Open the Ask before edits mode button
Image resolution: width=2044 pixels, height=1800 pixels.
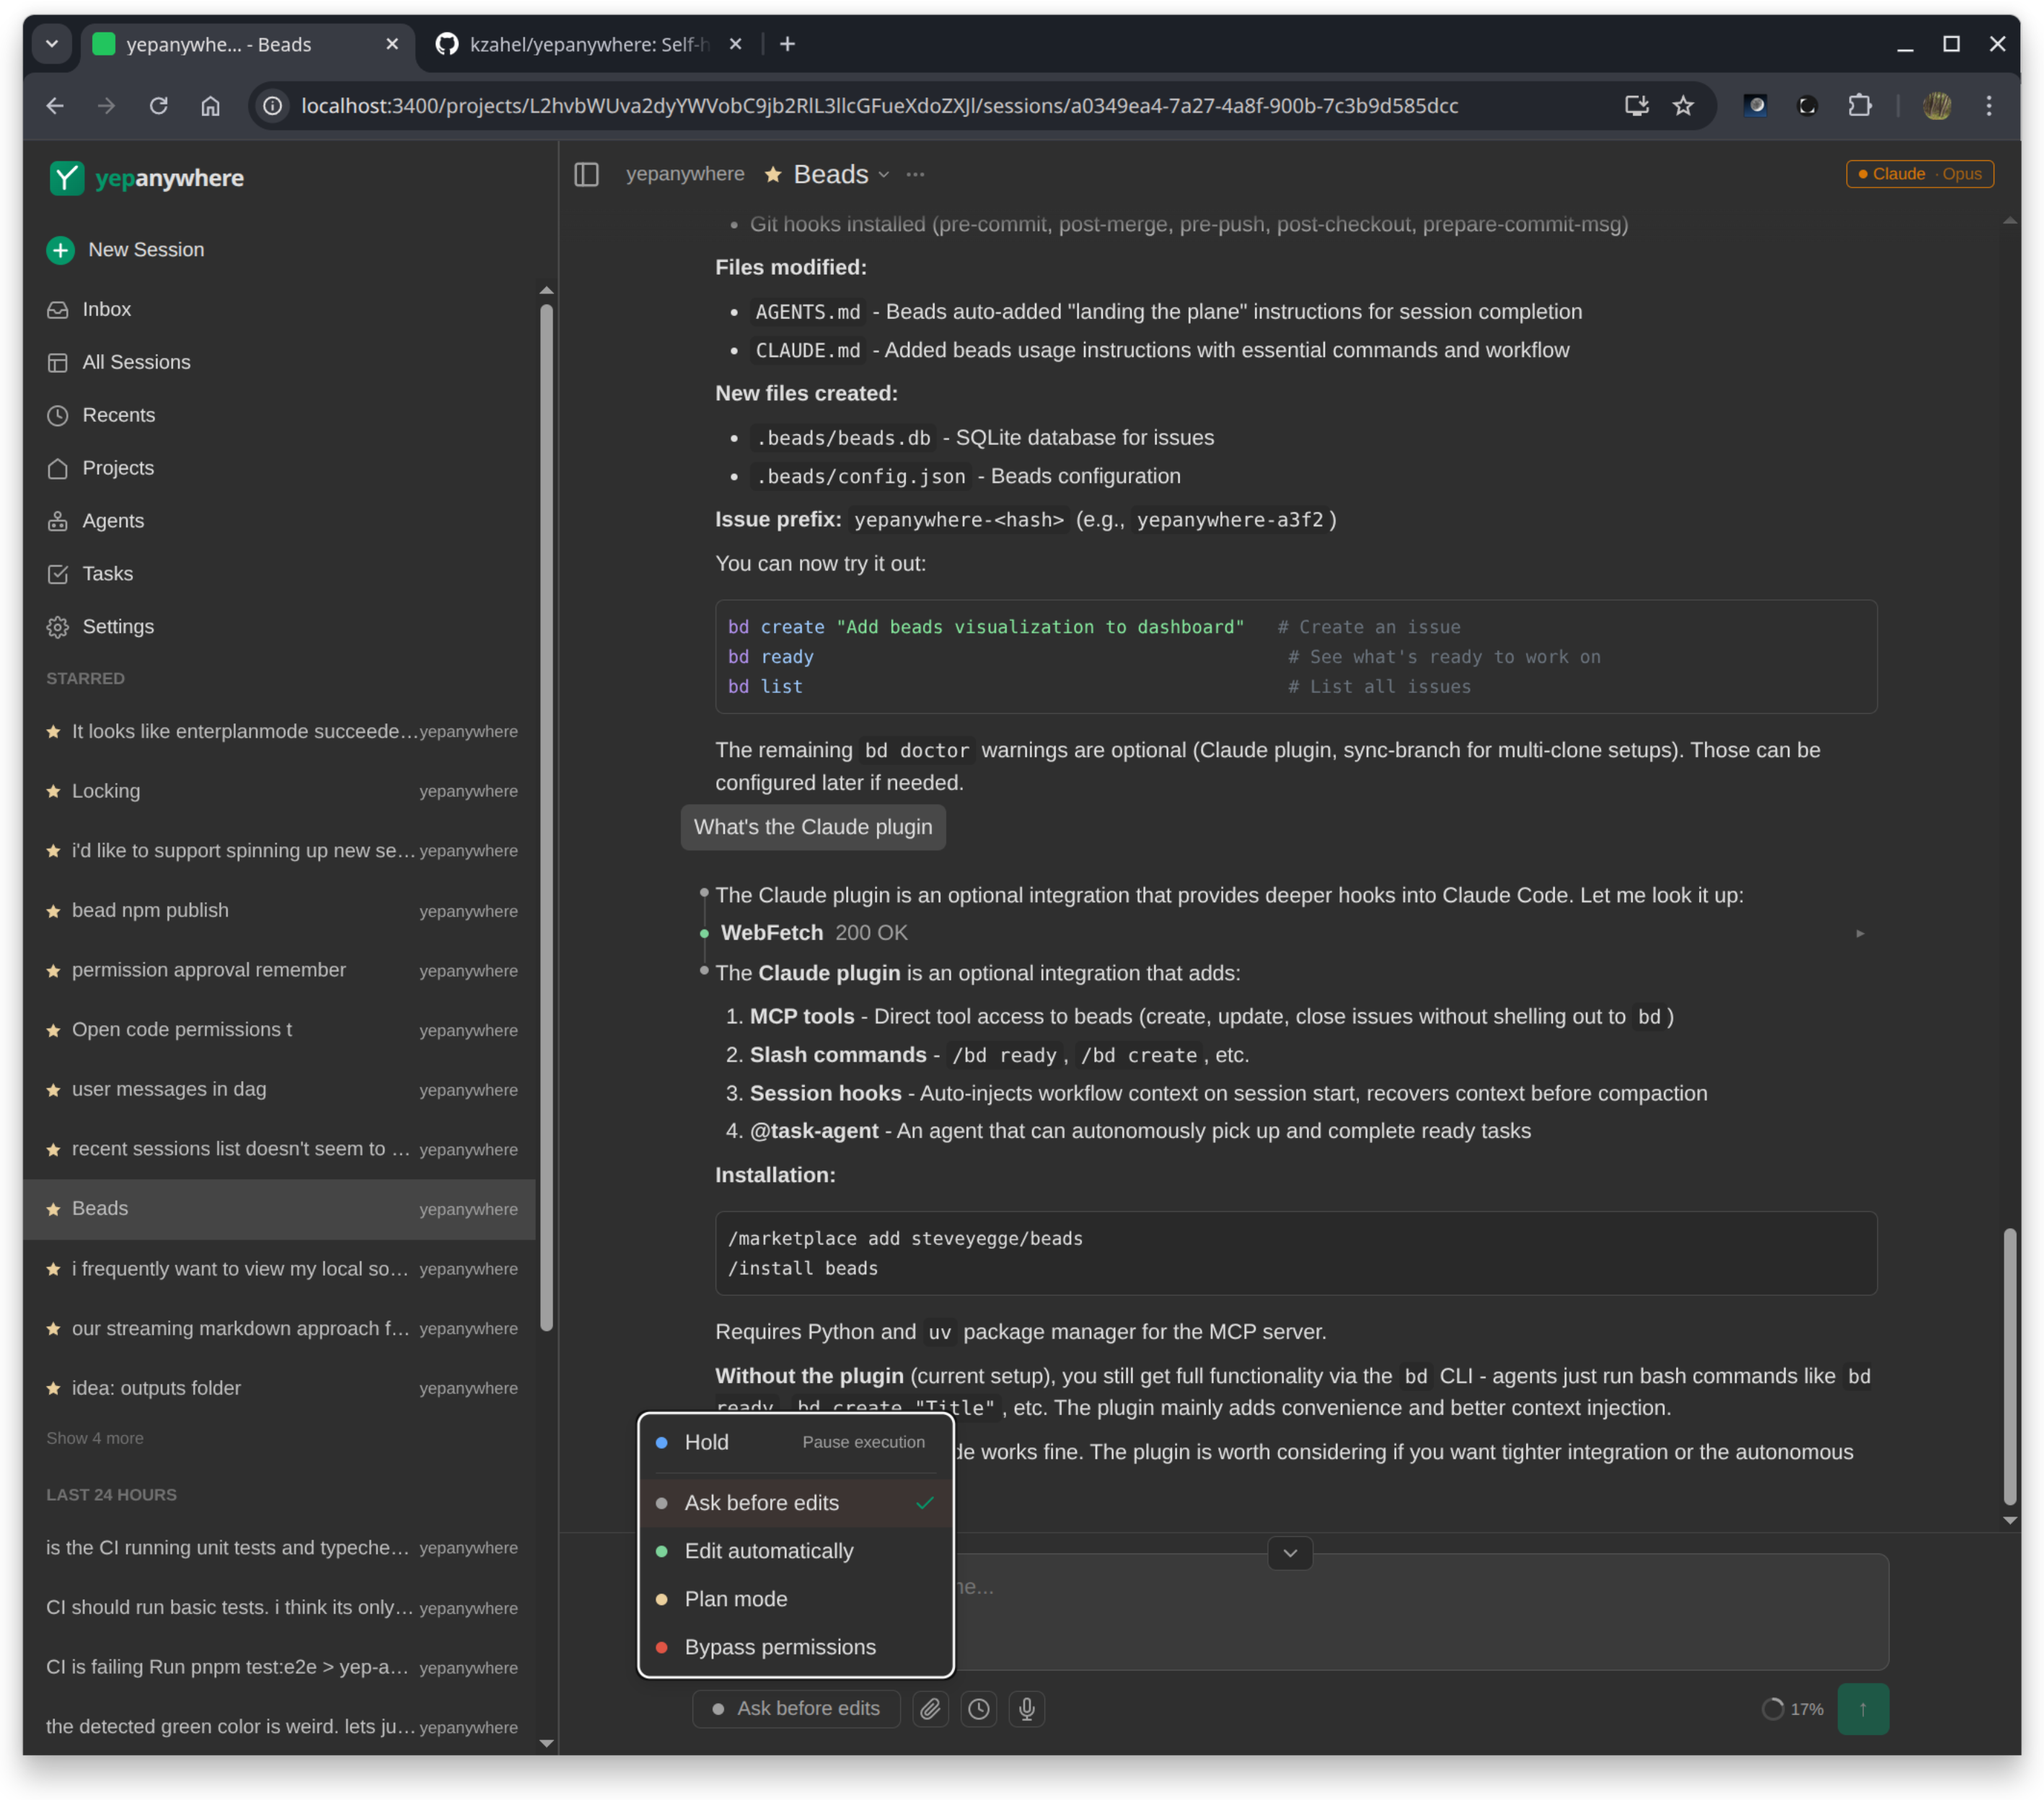coord(796,1709)
